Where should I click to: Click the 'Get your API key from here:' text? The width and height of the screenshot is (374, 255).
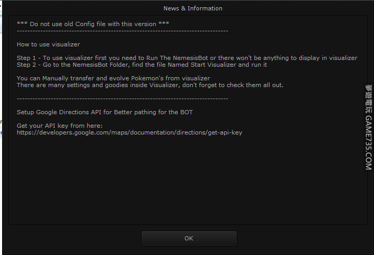coord(60,126)
